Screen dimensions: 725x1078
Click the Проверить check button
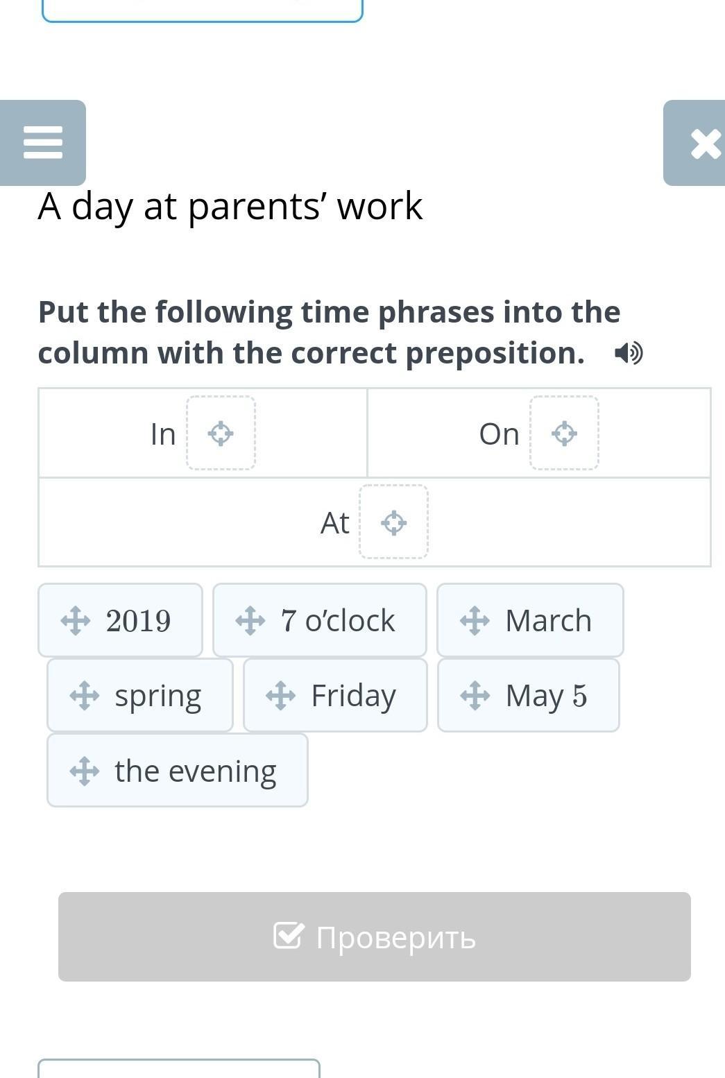tap(375, 936)
